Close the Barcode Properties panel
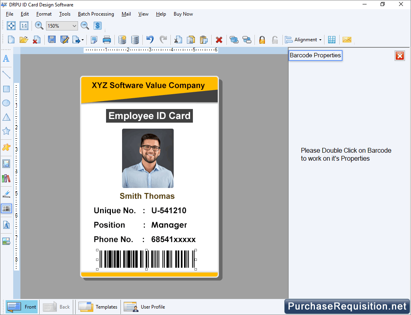Viewport: 411px width, 315px height. click(399, 56)
